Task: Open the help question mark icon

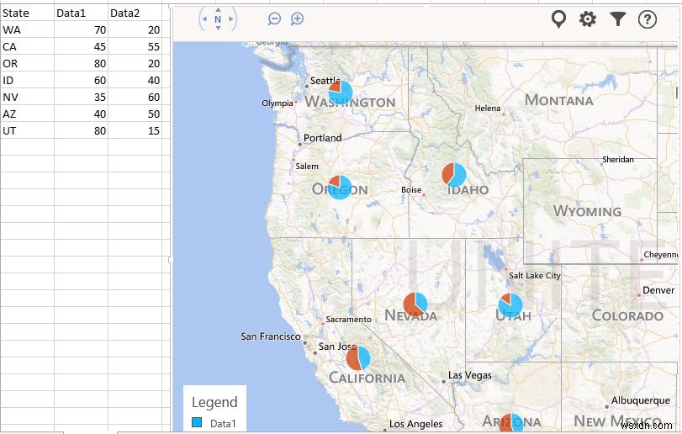Action: click(647, 19)
